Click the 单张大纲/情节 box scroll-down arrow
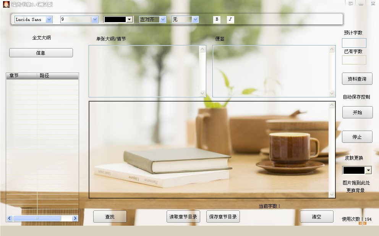This screenshot has height=236, width=379. pyautogui.click(x=202, y=93)
